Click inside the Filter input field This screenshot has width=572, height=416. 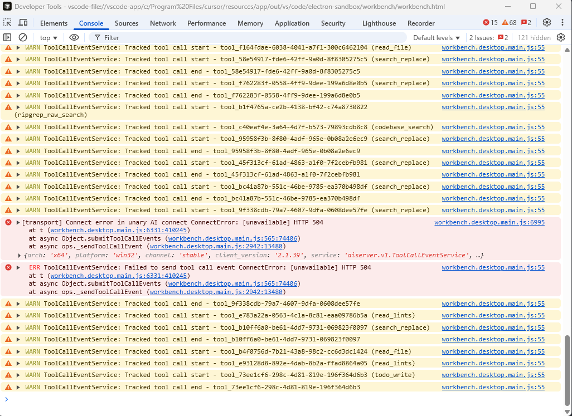click(139, 37)
